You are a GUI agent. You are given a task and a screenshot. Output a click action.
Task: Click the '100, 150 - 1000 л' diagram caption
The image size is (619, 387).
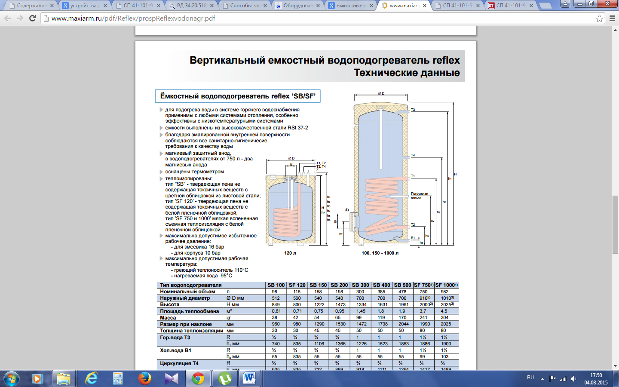click(380, 253)
